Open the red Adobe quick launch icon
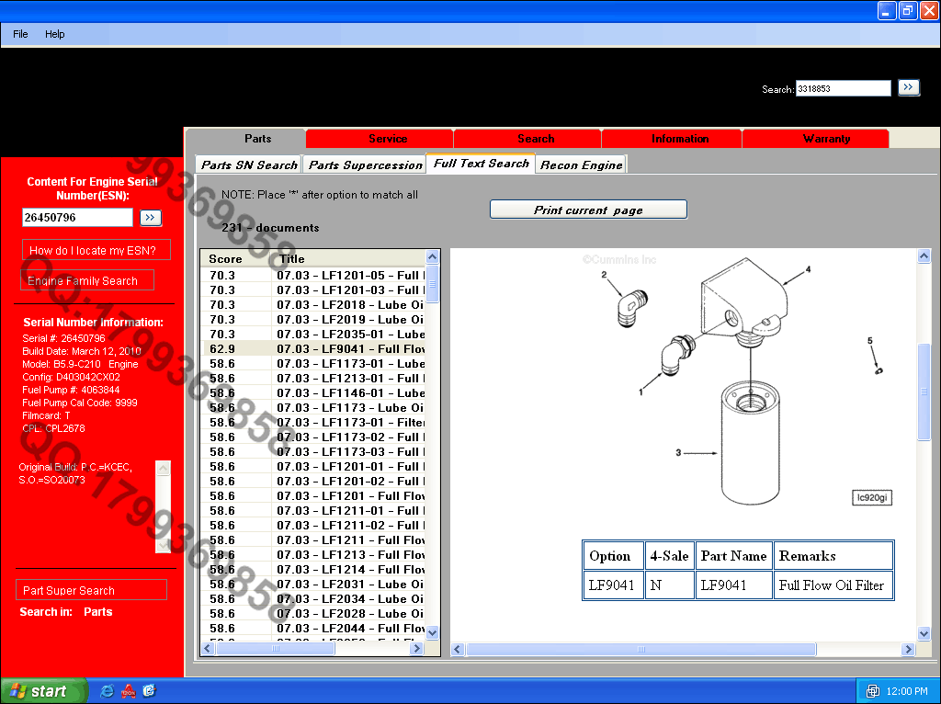Viewport: 941px width, 704px height. (129, 690)
